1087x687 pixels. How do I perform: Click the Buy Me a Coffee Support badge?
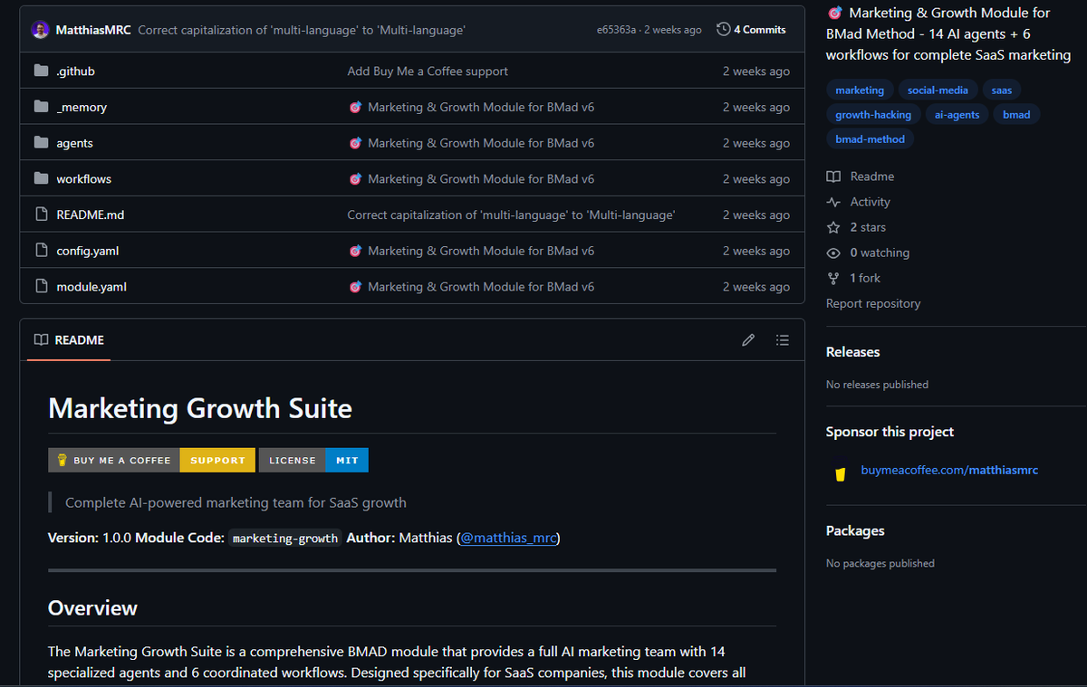coord(152,460)
